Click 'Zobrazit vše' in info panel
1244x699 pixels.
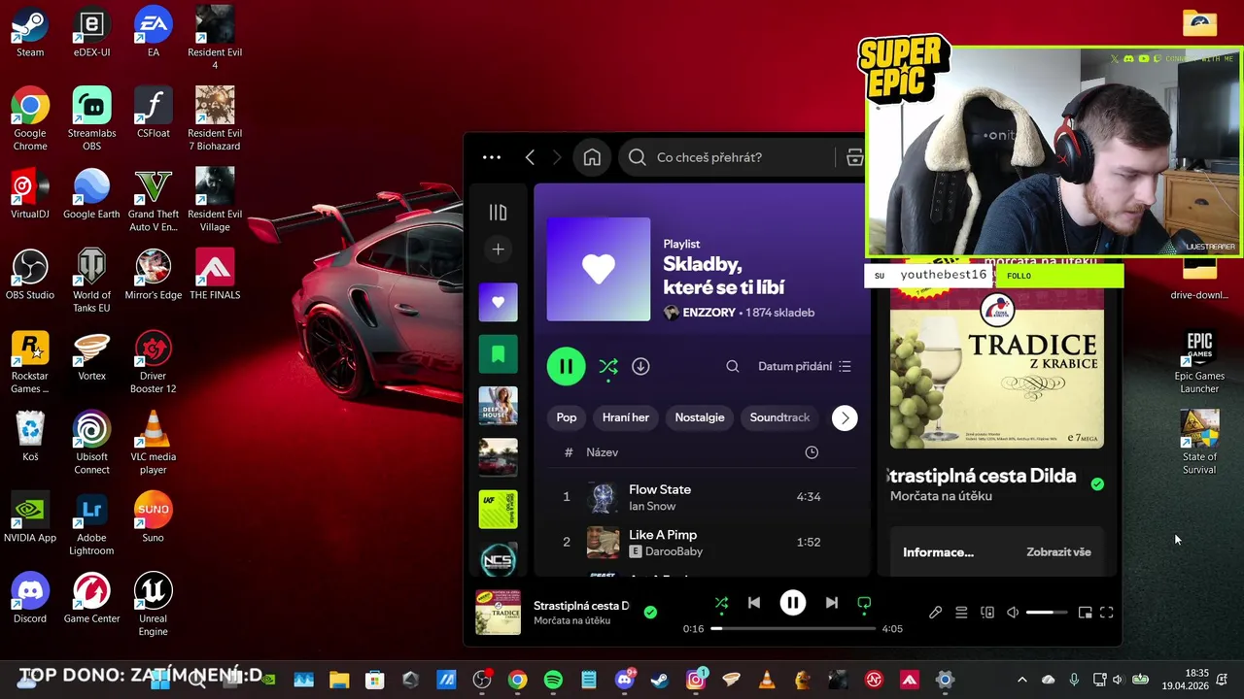(1058, 551)
